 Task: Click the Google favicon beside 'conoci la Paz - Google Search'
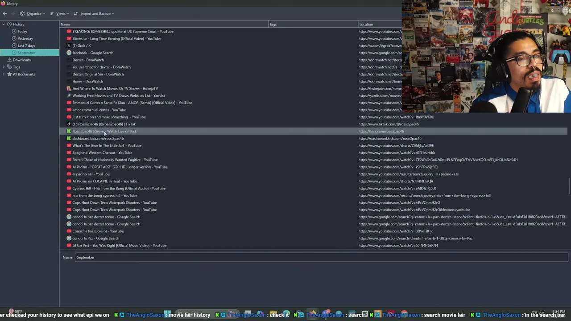[69, 238]
